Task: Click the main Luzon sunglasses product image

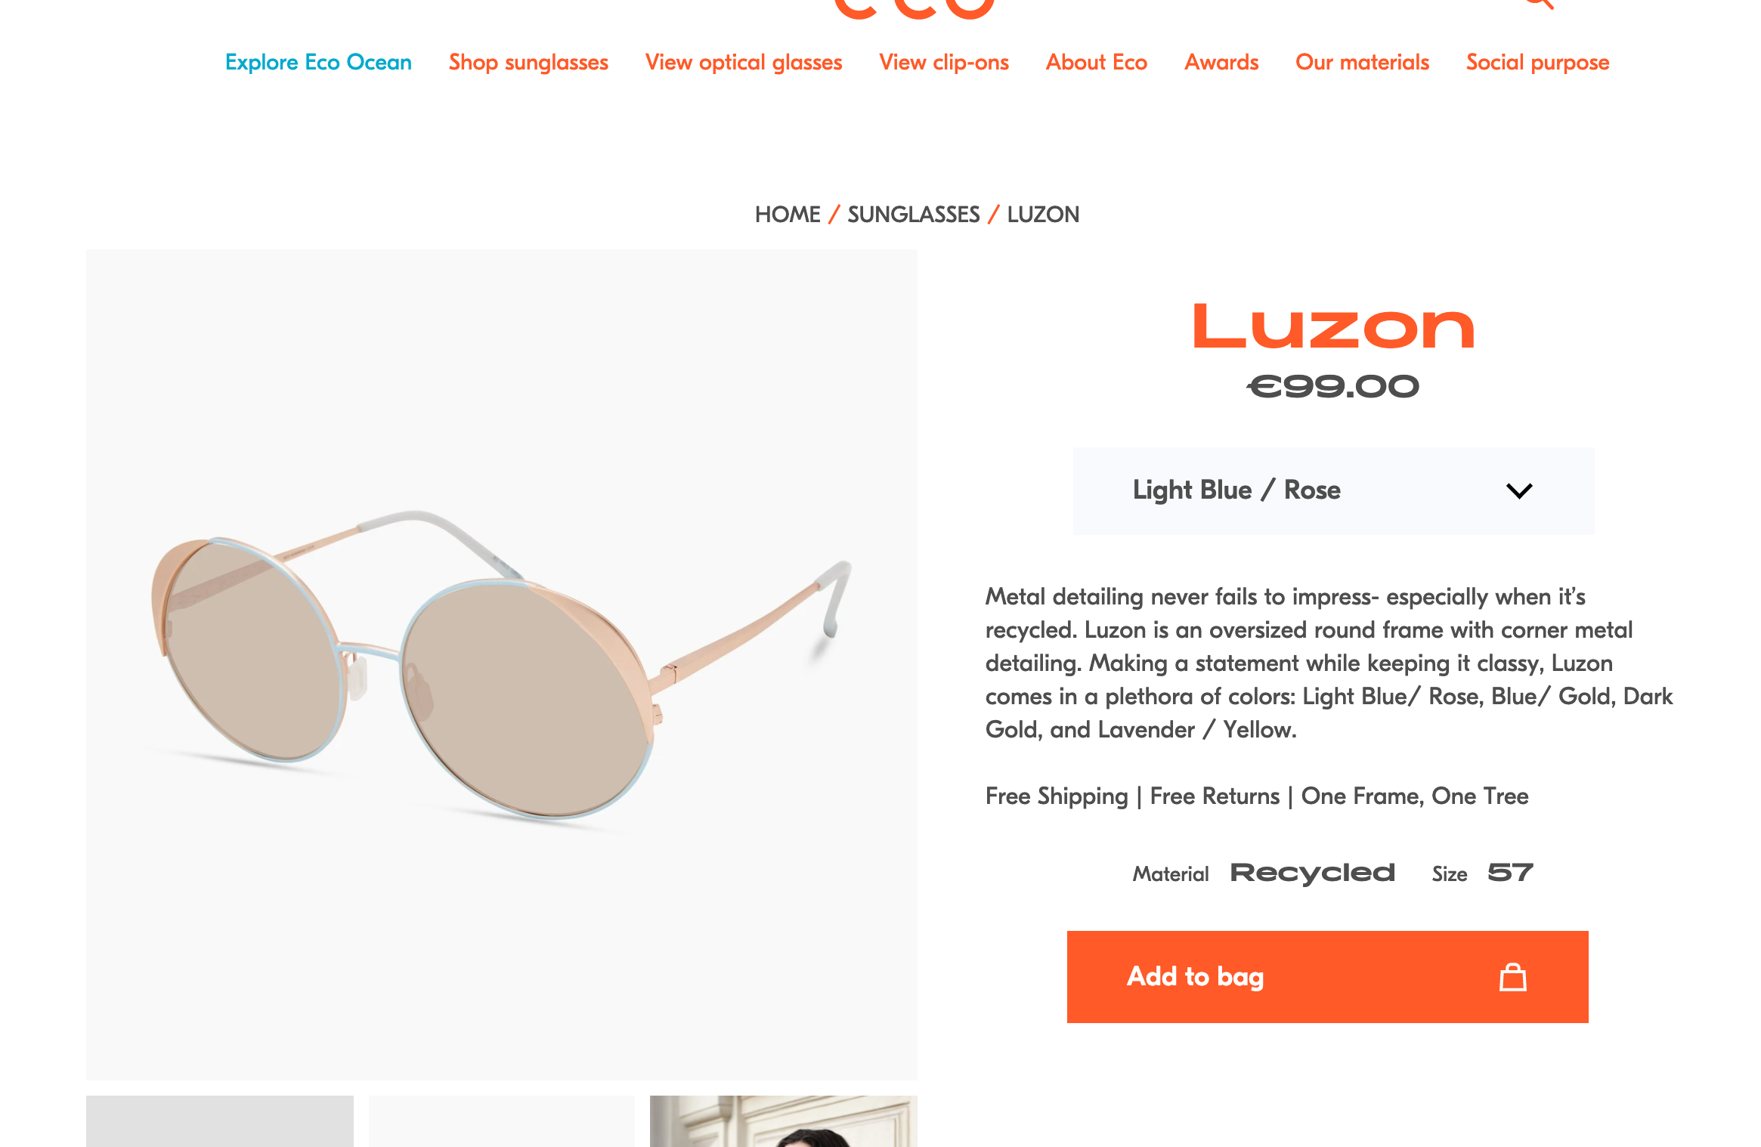Action: tap(502, 664)
